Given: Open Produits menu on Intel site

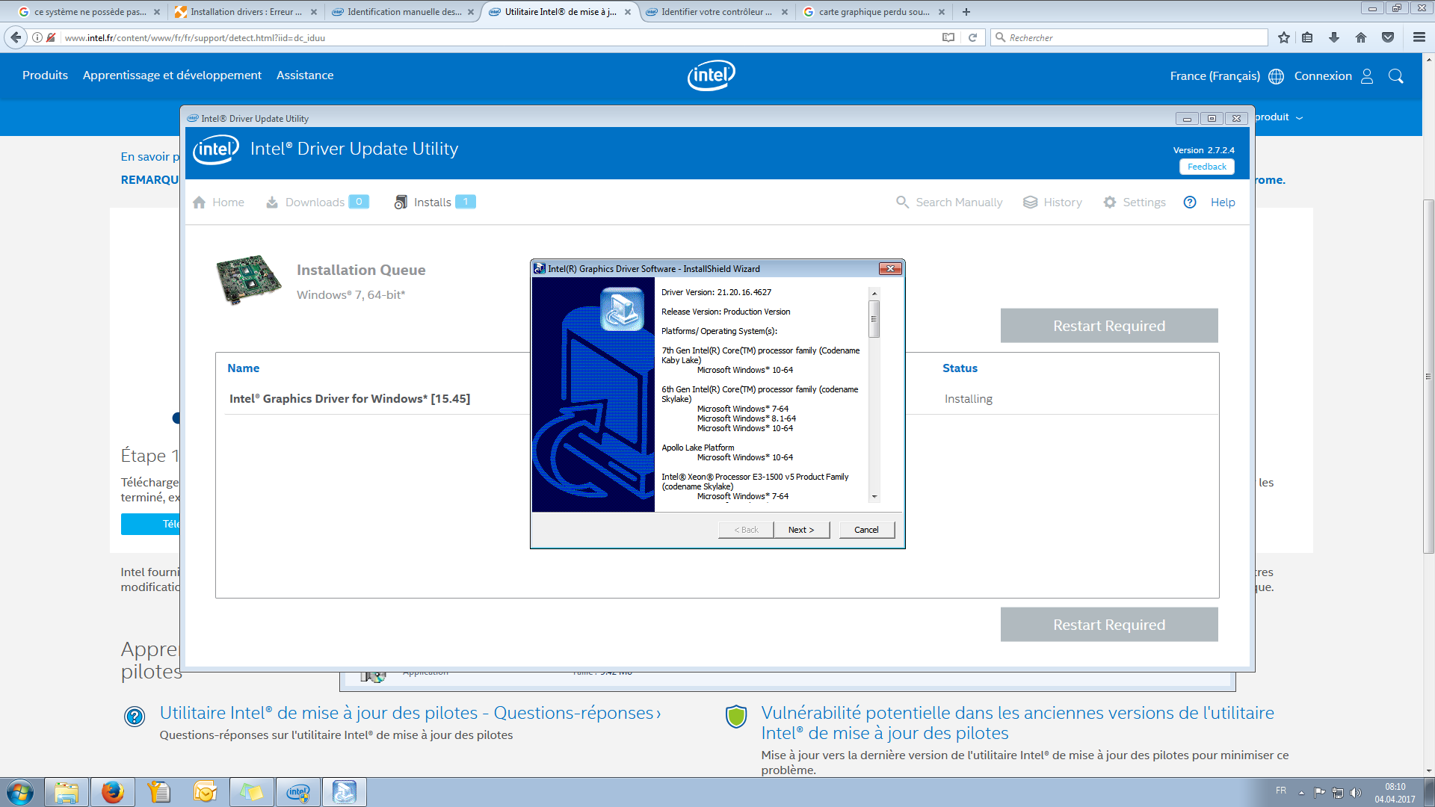Looking at the screenshot, I should [45, 75].
